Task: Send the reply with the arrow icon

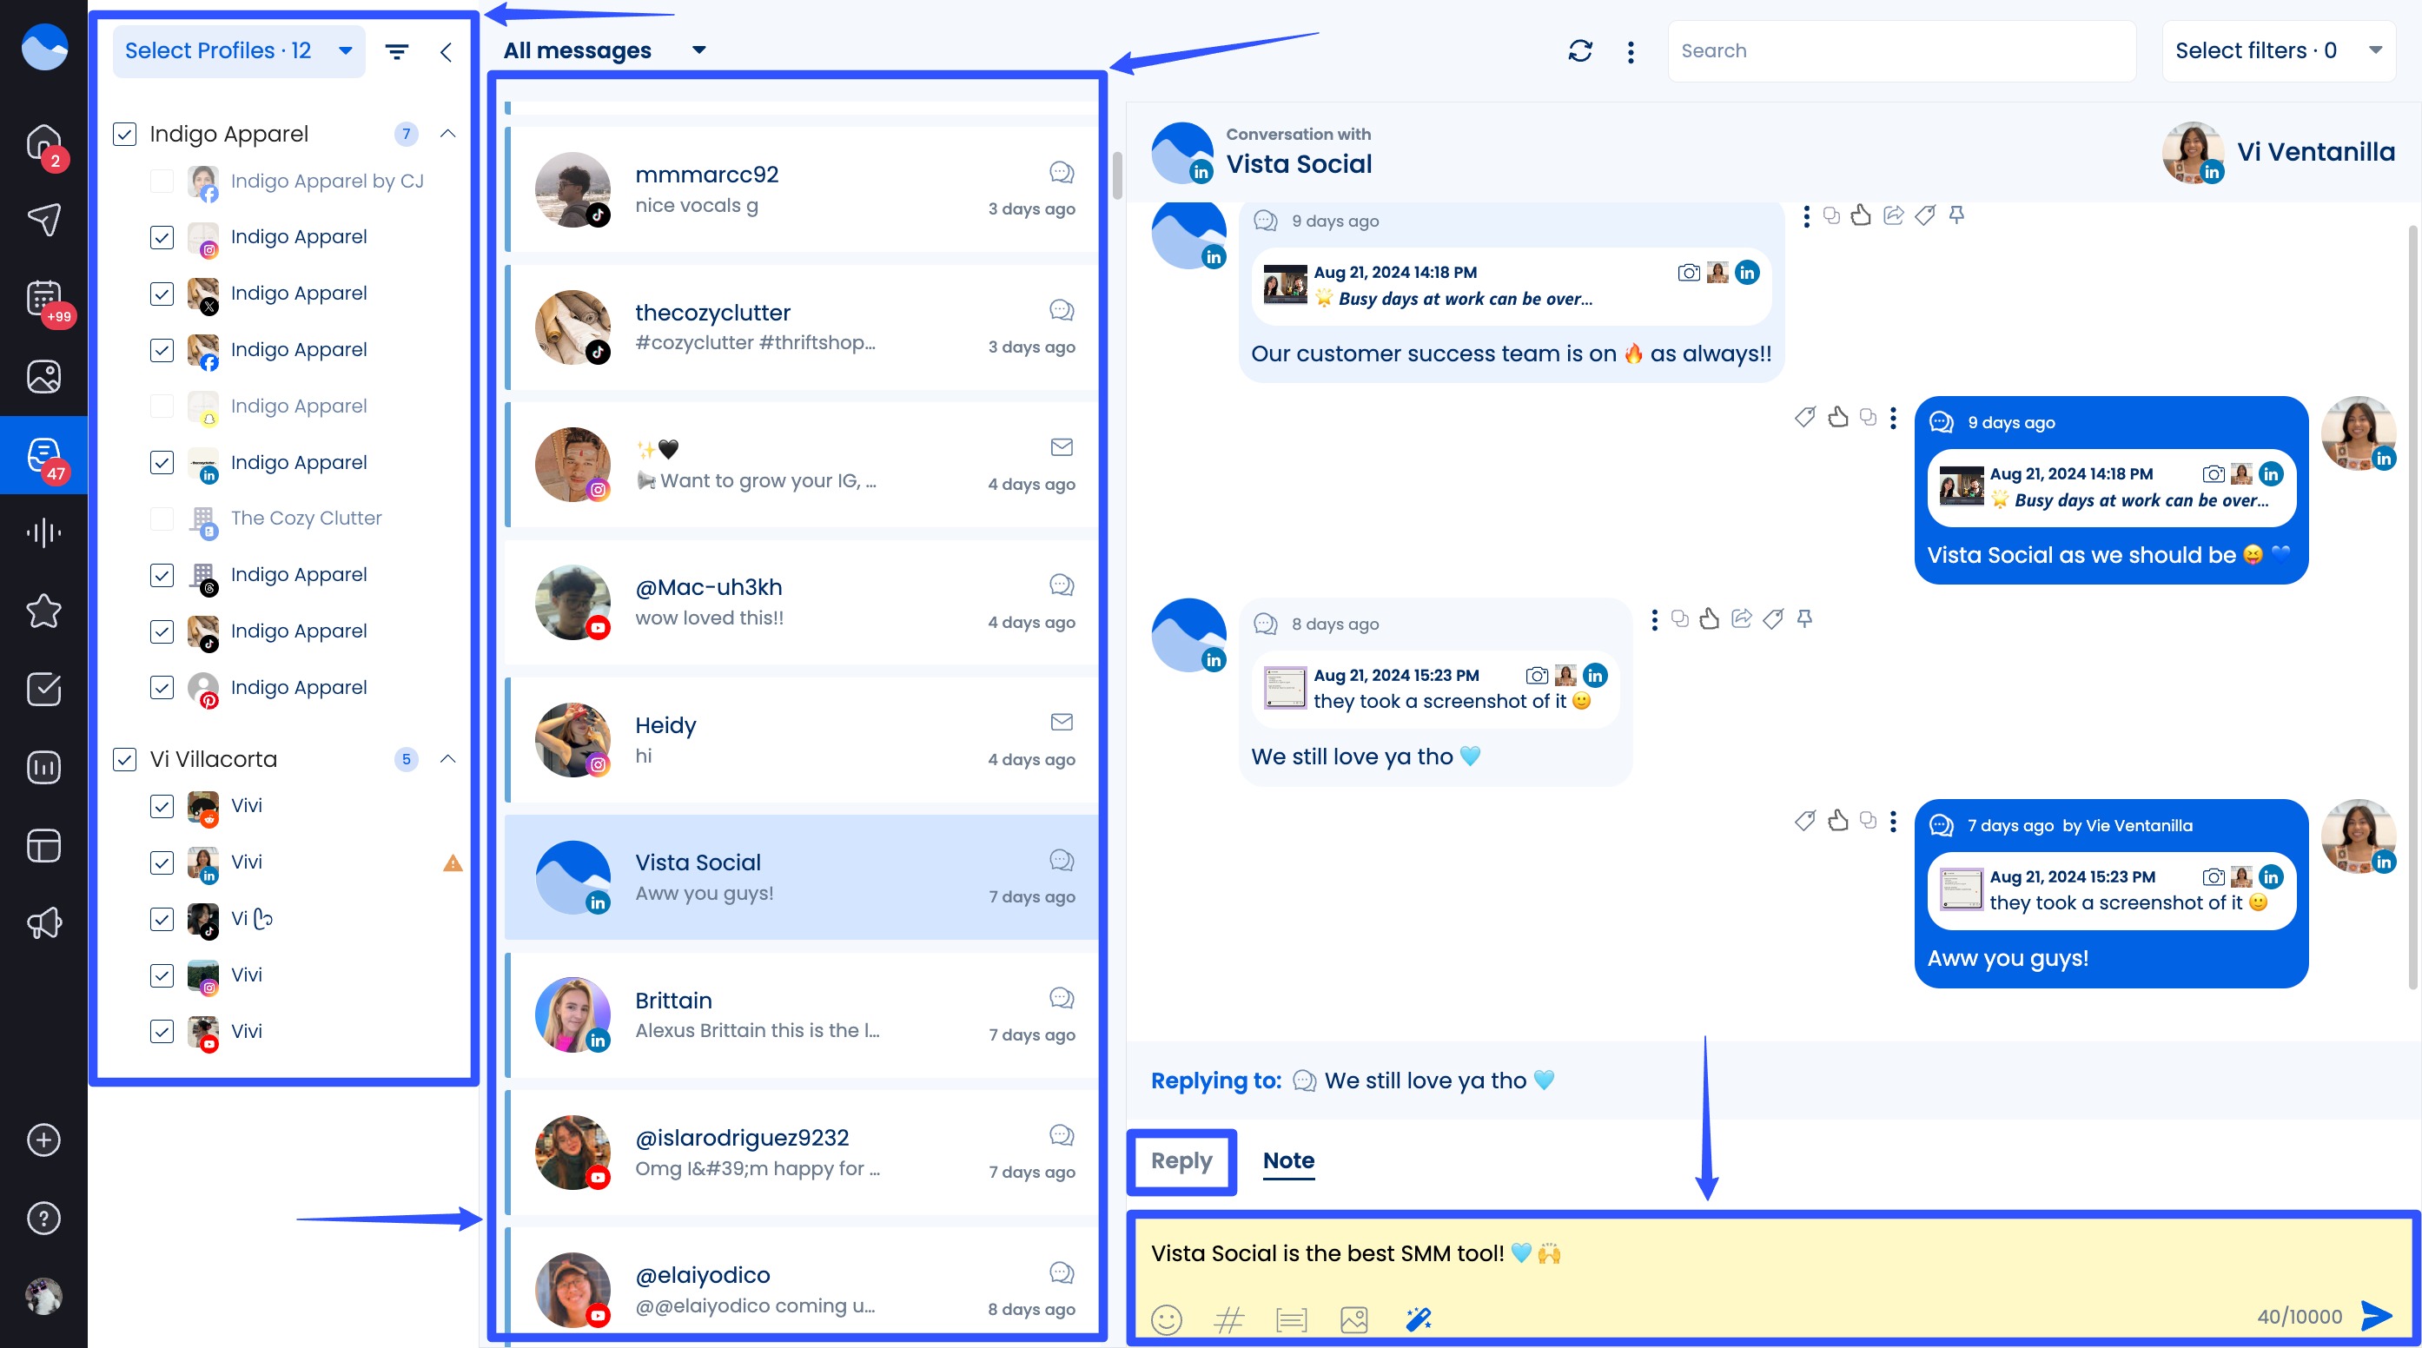Action: pyautogui.click(x=2377, y=1316)
